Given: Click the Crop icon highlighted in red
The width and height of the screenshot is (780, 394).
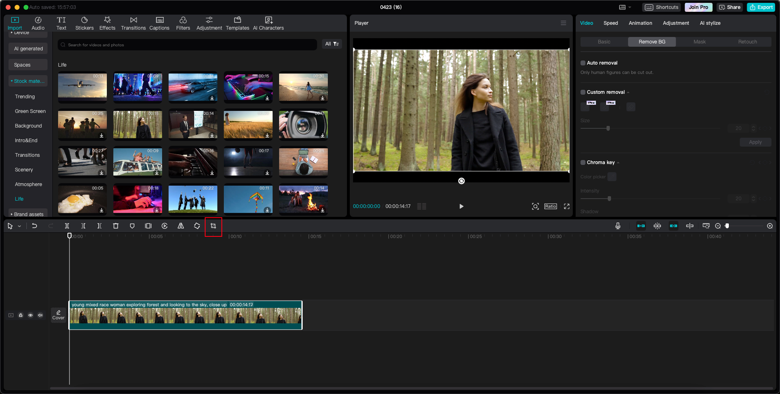Looking at the screenshot, I should coord(213,226).
